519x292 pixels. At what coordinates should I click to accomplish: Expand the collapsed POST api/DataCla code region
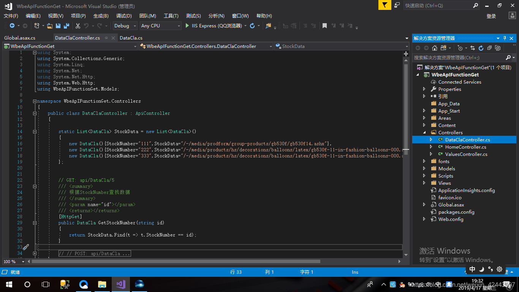point(35,253)
